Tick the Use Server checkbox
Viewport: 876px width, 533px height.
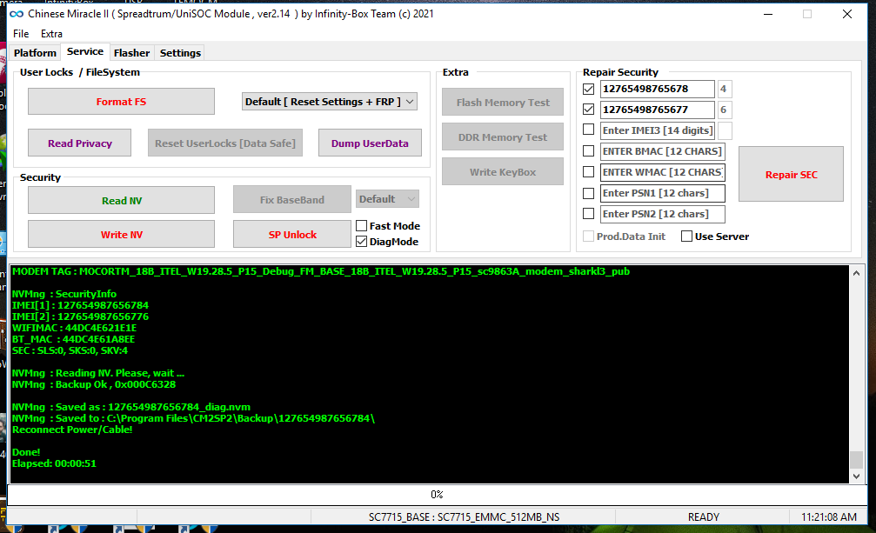pyautogui.click(x=687, y=237)
